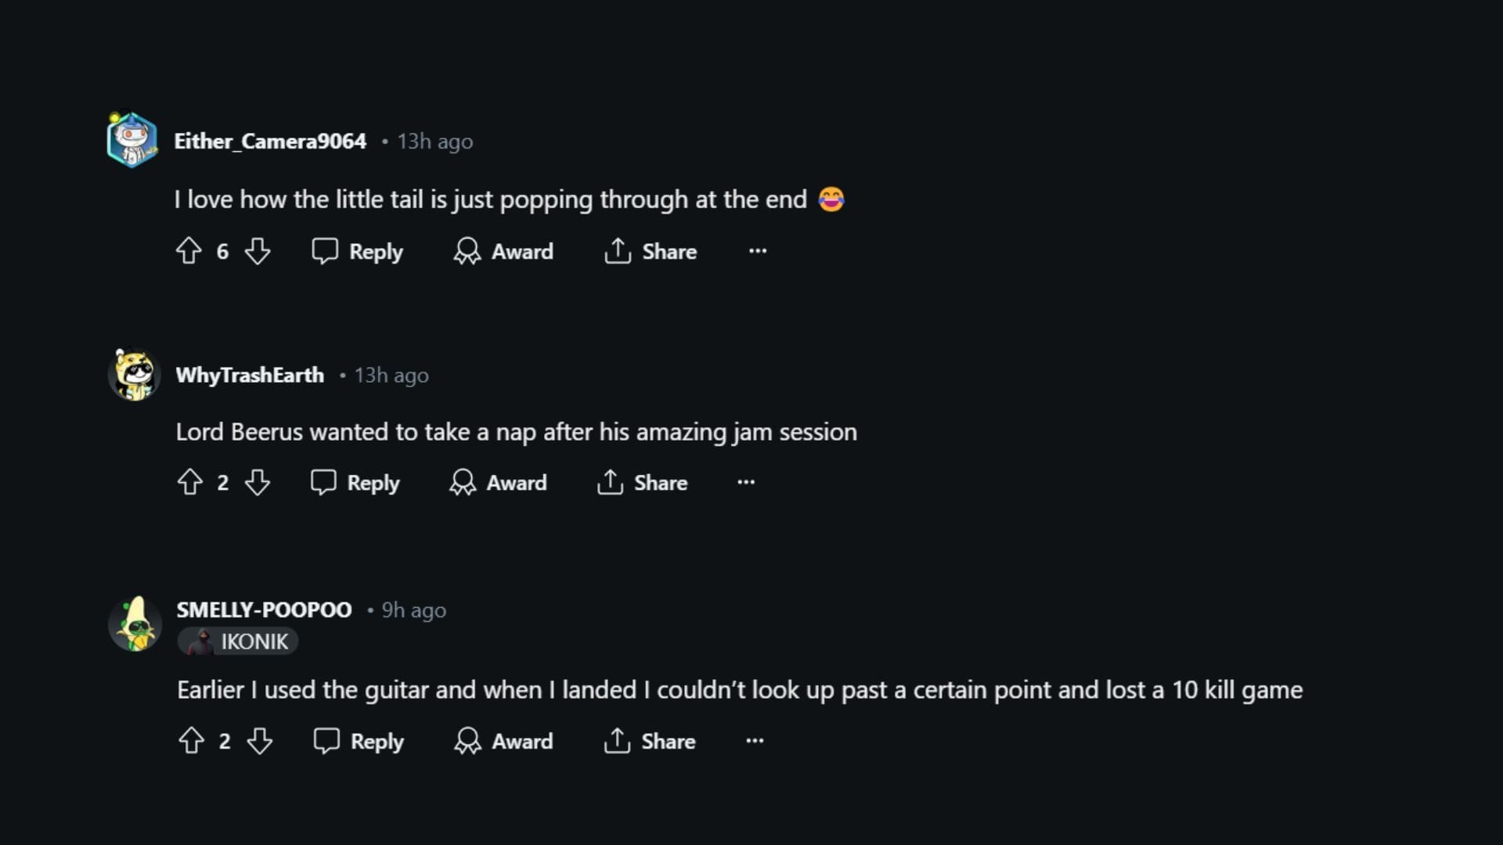Click the Award icon on the Lord Beerus comment
1503x845 pixels.
tap(462, 483)
